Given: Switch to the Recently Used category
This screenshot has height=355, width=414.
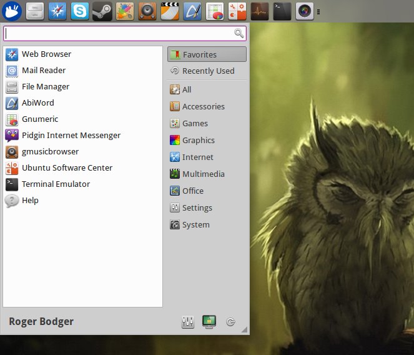Looking at the screenshot, I should coord(207,71).
